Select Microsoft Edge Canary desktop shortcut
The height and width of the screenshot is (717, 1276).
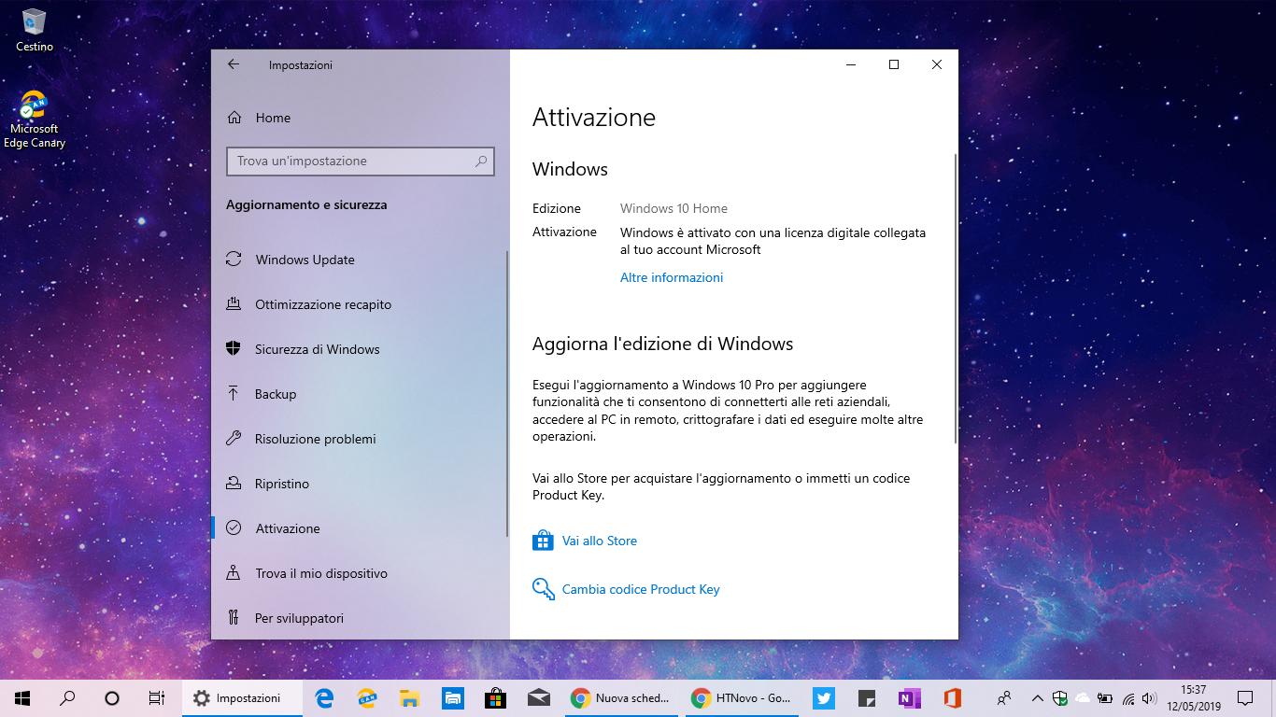click(35, 119)
